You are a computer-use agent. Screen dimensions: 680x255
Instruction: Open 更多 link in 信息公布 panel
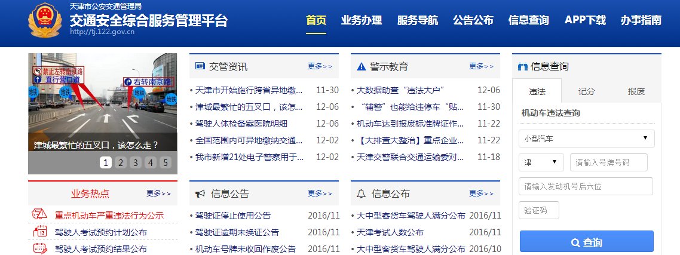[481, 193]
